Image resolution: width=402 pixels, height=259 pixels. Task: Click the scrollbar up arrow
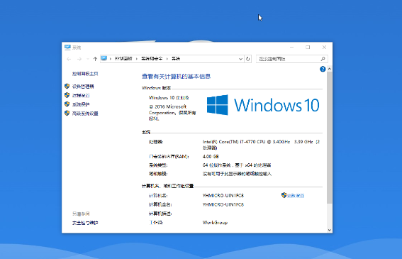click(x=330, y=69)
